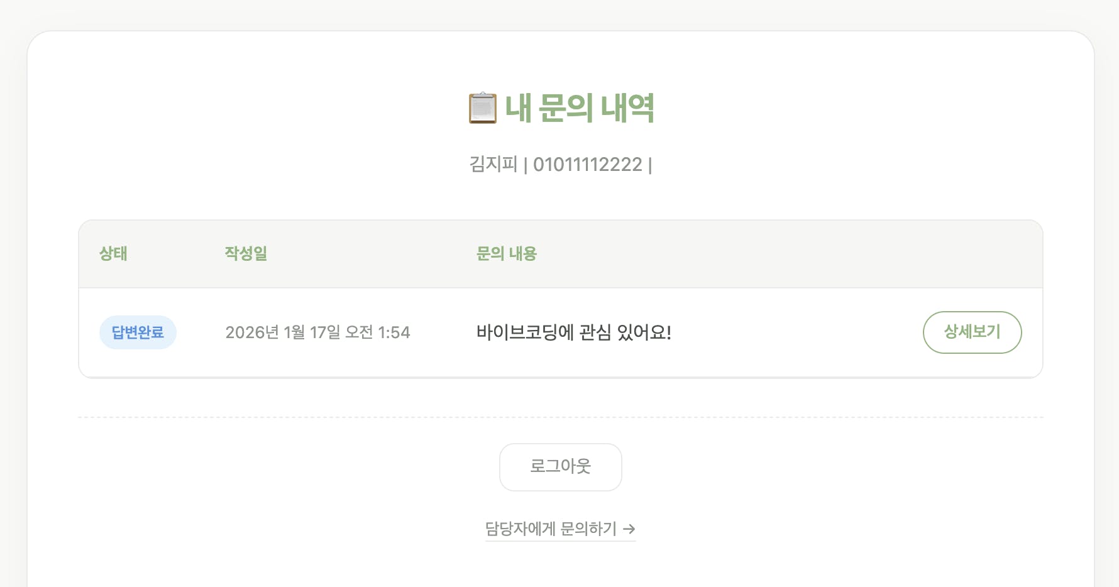
Task: Select the inquiry text 바이브코딩에 관심 있어요!
Action: (573, 332)
